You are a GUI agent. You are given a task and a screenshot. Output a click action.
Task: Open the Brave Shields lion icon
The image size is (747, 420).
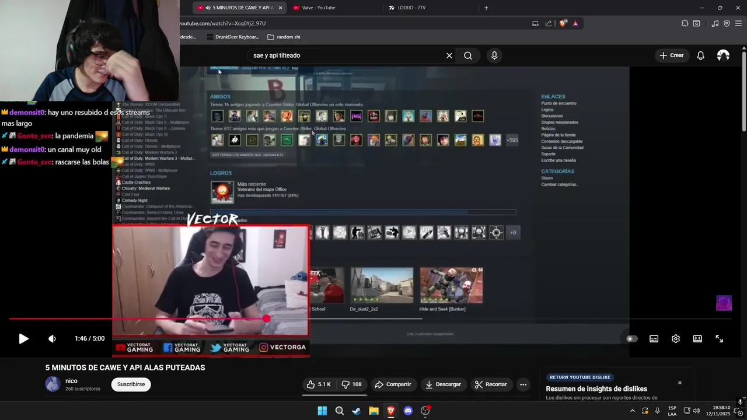(x=563, y=23)
